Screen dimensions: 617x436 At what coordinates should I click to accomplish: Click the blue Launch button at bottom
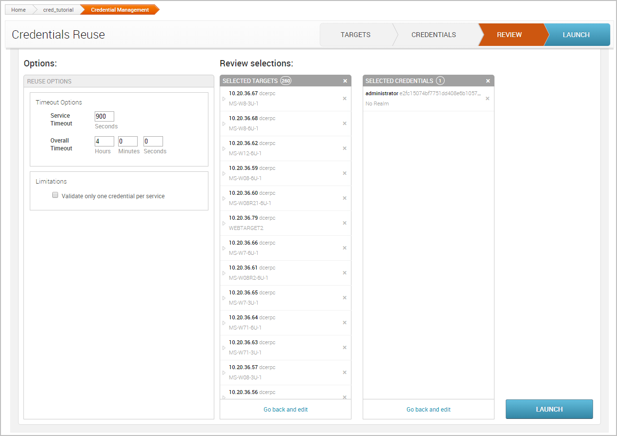coord(549,409)
